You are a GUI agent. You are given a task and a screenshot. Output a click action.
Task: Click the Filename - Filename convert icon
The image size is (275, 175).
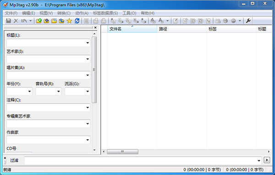click(128, 21)
